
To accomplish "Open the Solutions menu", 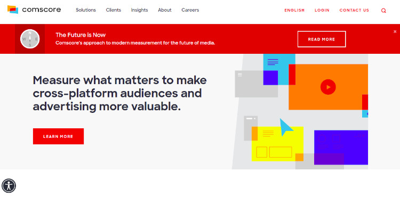I will [86, 10].
